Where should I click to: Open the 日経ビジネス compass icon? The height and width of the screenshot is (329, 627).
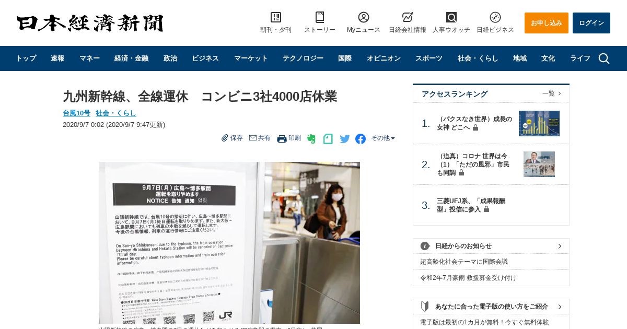point(495,17)
